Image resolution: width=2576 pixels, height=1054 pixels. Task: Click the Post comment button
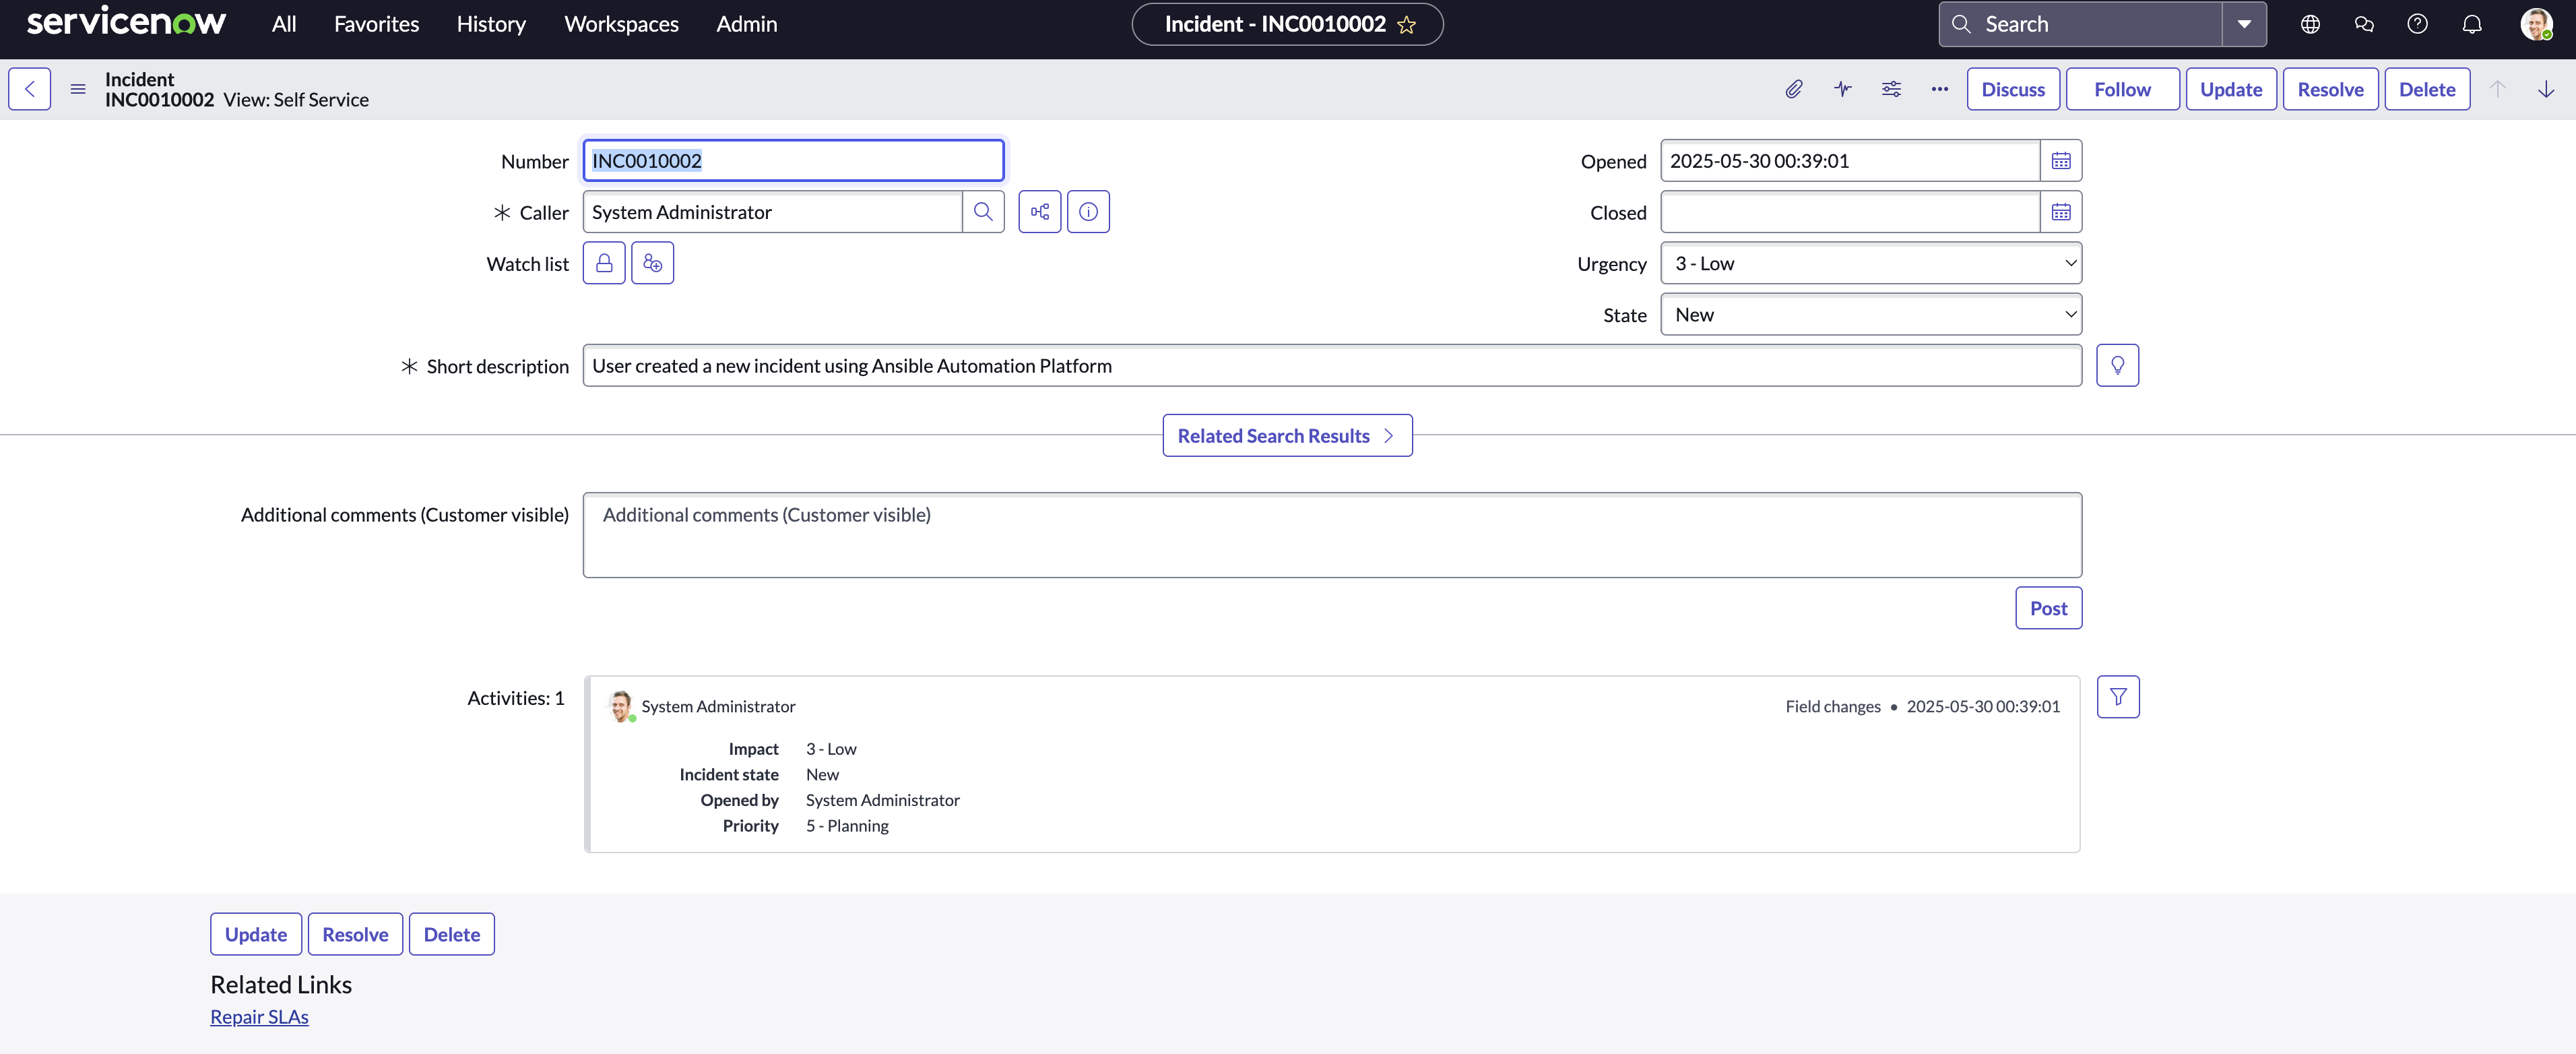pos(2048,608)
